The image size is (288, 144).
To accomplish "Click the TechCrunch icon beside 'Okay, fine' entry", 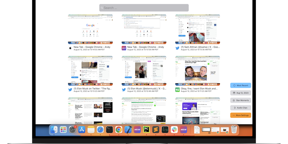I will (177, 90).
